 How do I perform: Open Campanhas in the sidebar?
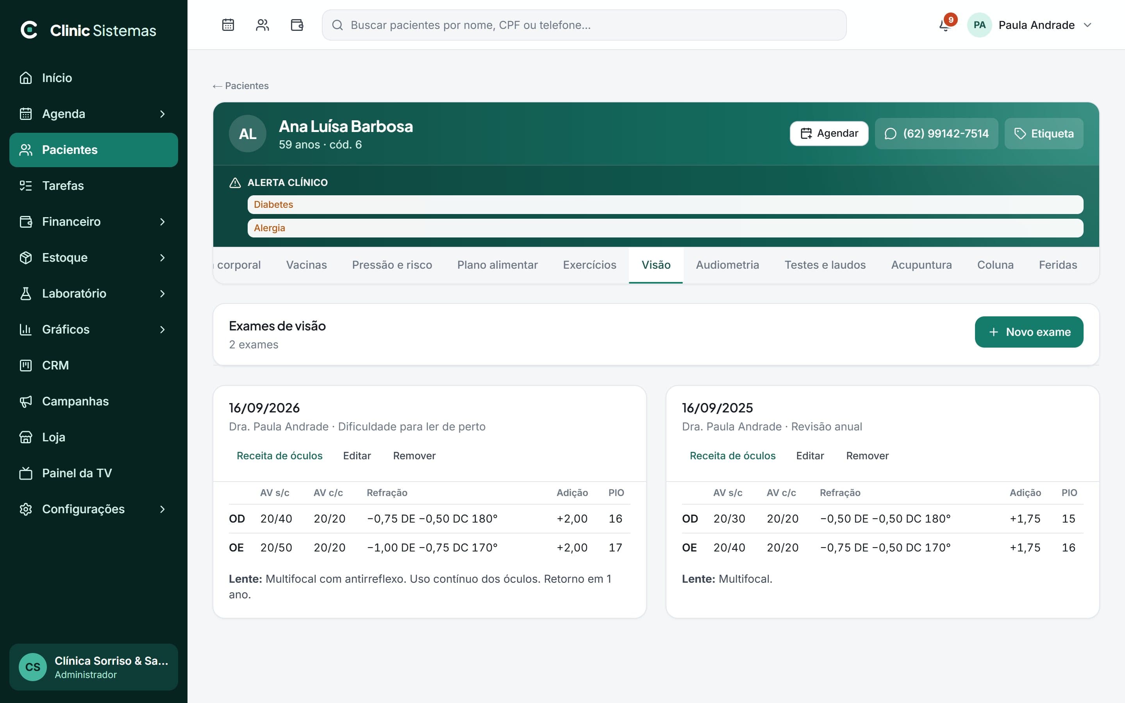click(x=93, y=401)
